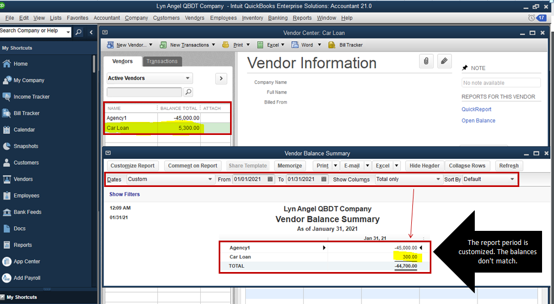Switch to the Transactions tab
The width and height of the screenshot is (554, 304).
coord(162,61)
